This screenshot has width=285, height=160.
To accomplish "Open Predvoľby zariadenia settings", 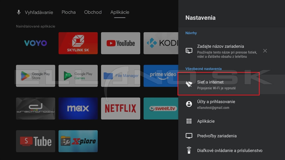I will pyautogui.click(x=217, y=136).
